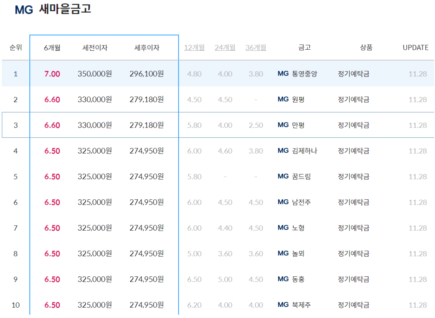435x318 pixels.
Task: Sort by 24개월 column header
Action: coord(225,47)
